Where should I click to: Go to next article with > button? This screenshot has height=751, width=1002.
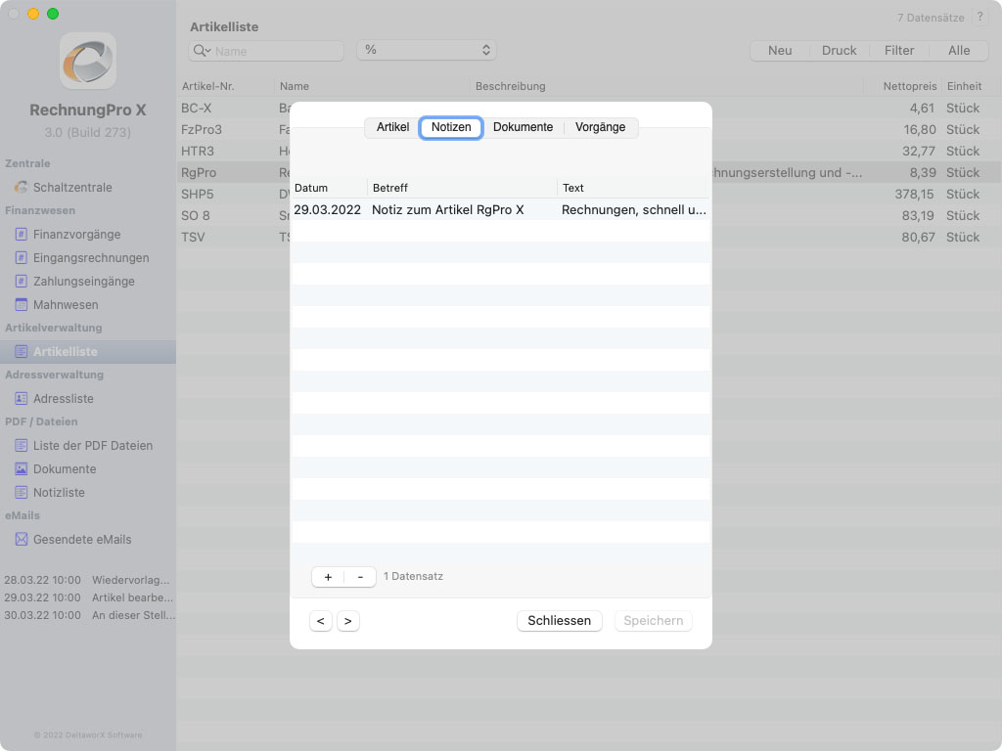tap(347, 621)
